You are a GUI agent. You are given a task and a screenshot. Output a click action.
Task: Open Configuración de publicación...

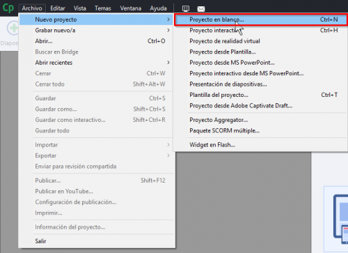[x=96, y=202]
